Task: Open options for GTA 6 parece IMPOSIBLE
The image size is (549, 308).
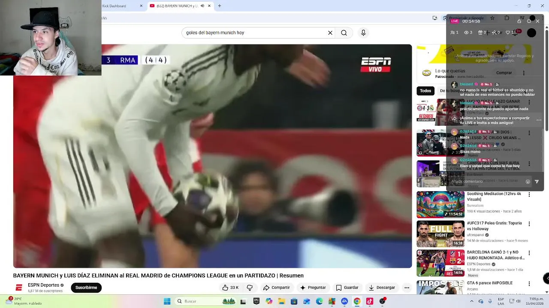Action: click(x=529, y=284)
